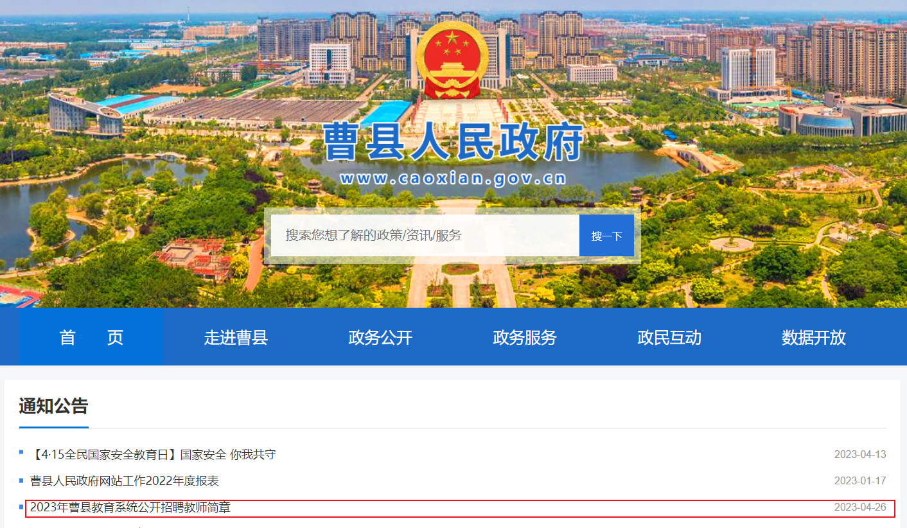Focus the policy search input field
Viewport: 907px width, 528px height.
click(425, 235)
